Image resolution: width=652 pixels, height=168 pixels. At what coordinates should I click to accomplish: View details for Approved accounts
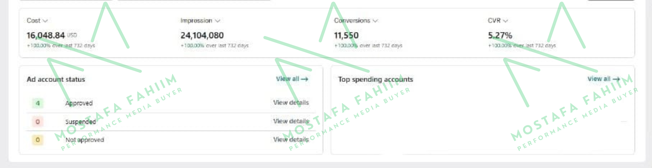[291, 103]
